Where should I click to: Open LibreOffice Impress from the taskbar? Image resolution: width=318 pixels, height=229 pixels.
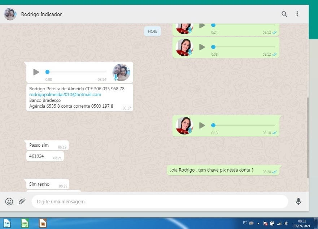(x=43, y=224)
